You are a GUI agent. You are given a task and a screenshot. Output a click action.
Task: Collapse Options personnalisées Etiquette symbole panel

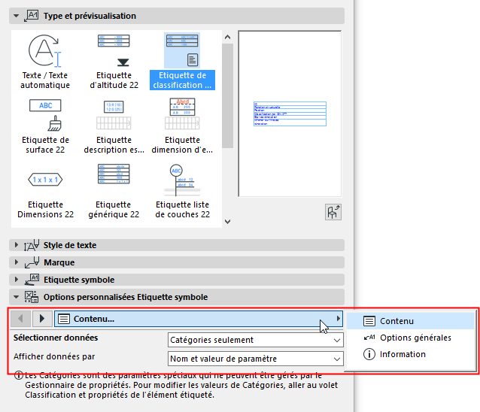coord(17,297)
